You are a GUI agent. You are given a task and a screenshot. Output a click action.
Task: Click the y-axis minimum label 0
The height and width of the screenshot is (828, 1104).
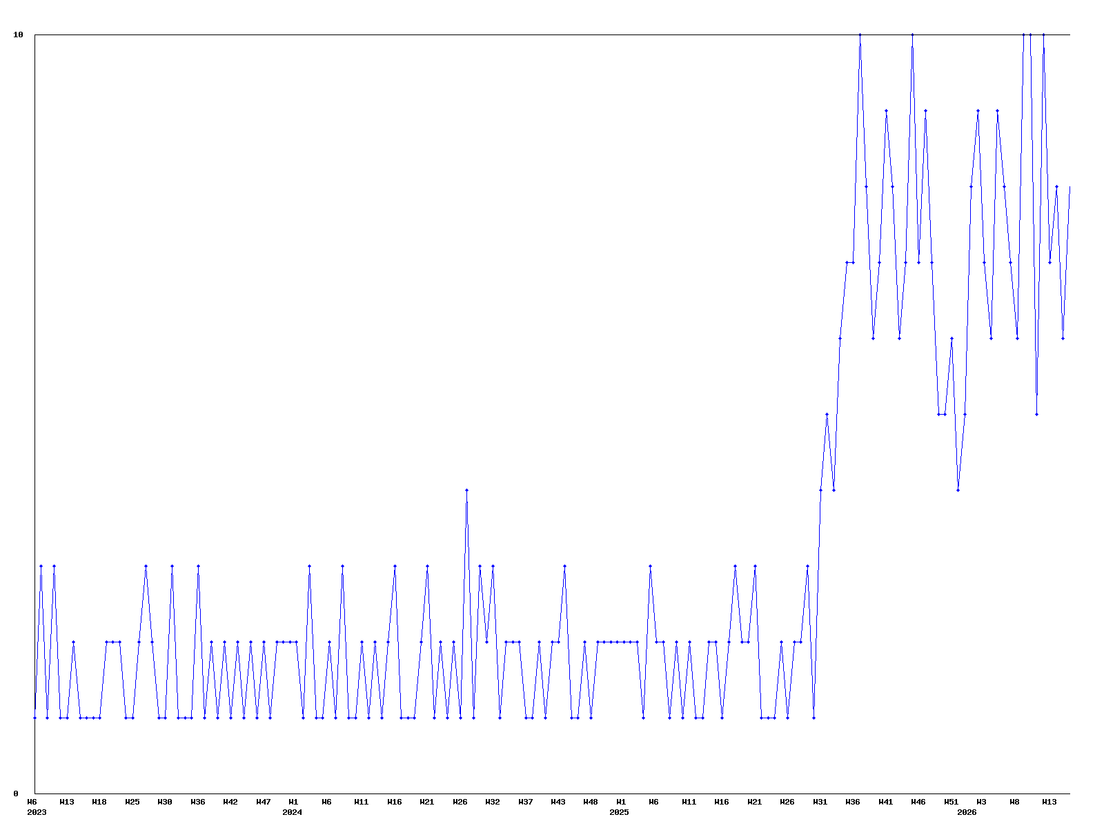(x=16, y=793)
